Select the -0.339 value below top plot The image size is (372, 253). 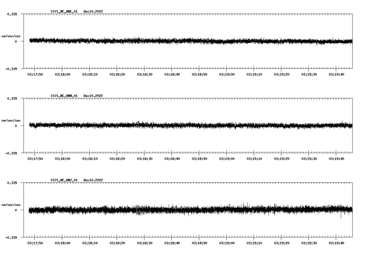tap(11, 69)
